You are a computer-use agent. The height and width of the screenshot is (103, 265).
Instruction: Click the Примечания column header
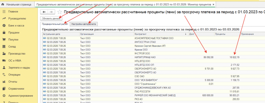[x=253, y=34]
